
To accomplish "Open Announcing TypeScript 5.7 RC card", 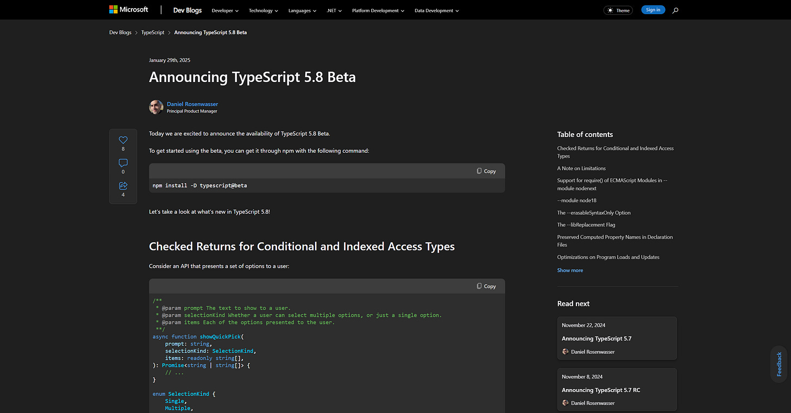I will [x=617, y=390].
